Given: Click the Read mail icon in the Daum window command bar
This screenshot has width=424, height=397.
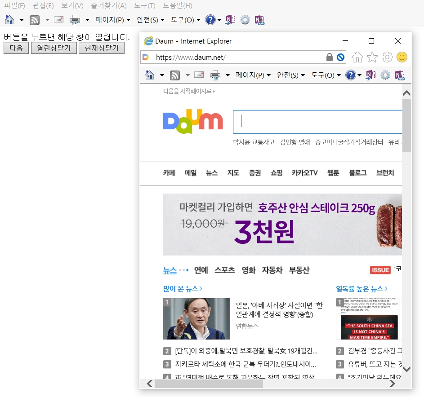Looking at the screenshot, I should (x=199, y=75).
